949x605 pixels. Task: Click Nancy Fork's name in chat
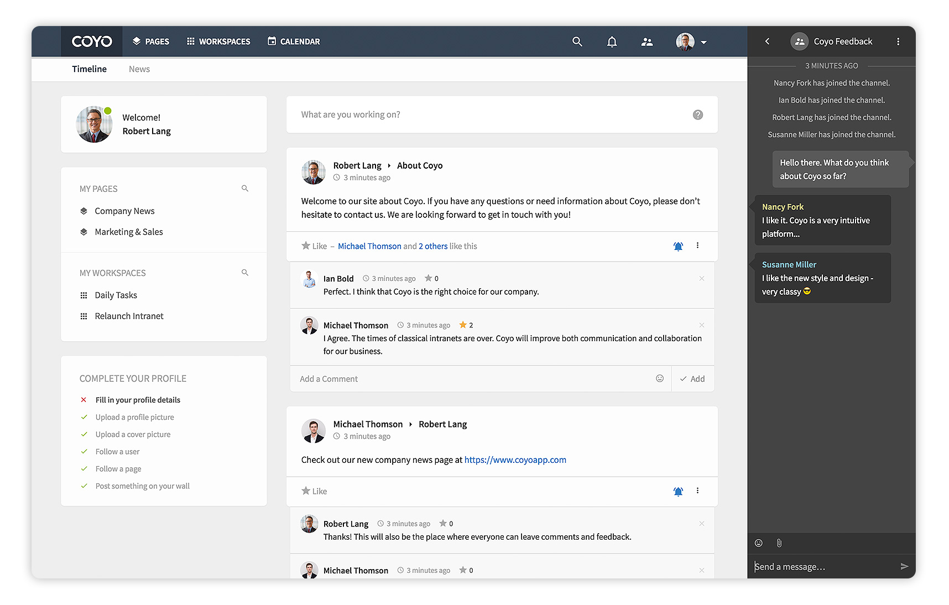(x=783, y=207)
